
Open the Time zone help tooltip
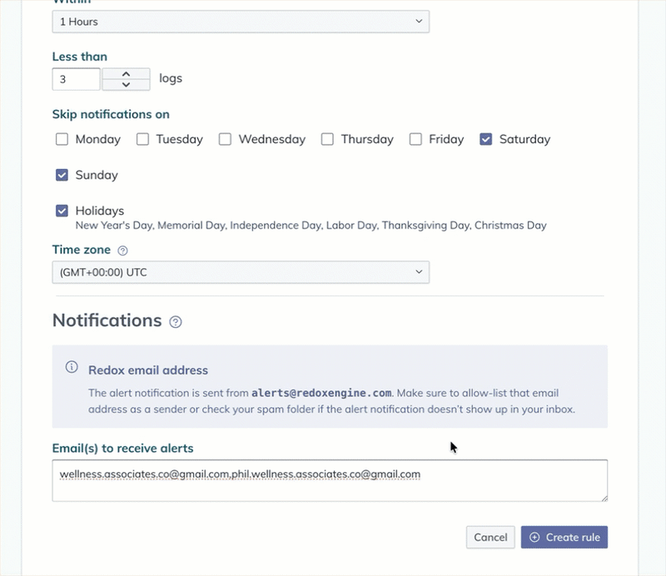(x=122, y=250)
